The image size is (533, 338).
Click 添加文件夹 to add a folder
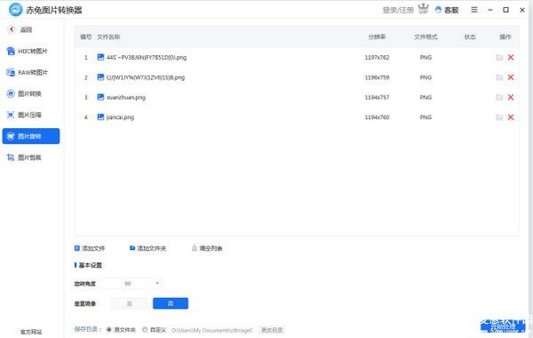click(147, 248)
